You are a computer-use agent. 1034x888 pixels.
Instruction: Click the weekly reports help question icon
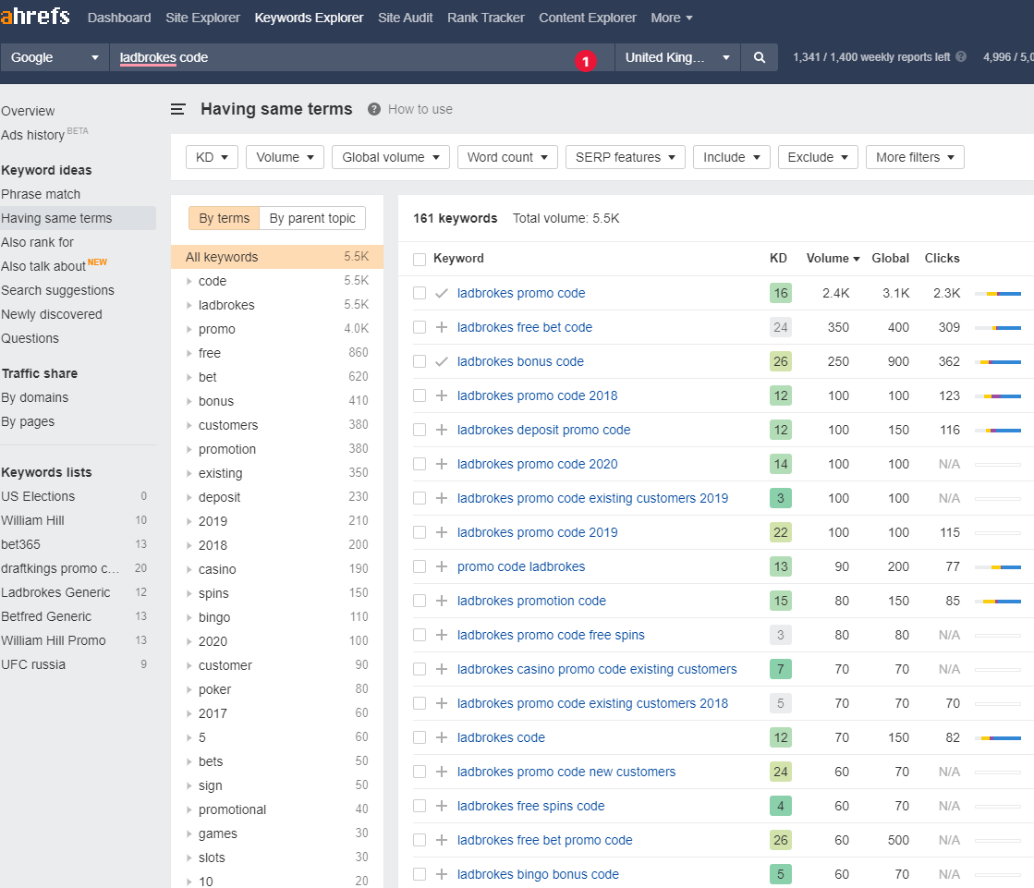[961, 56]
